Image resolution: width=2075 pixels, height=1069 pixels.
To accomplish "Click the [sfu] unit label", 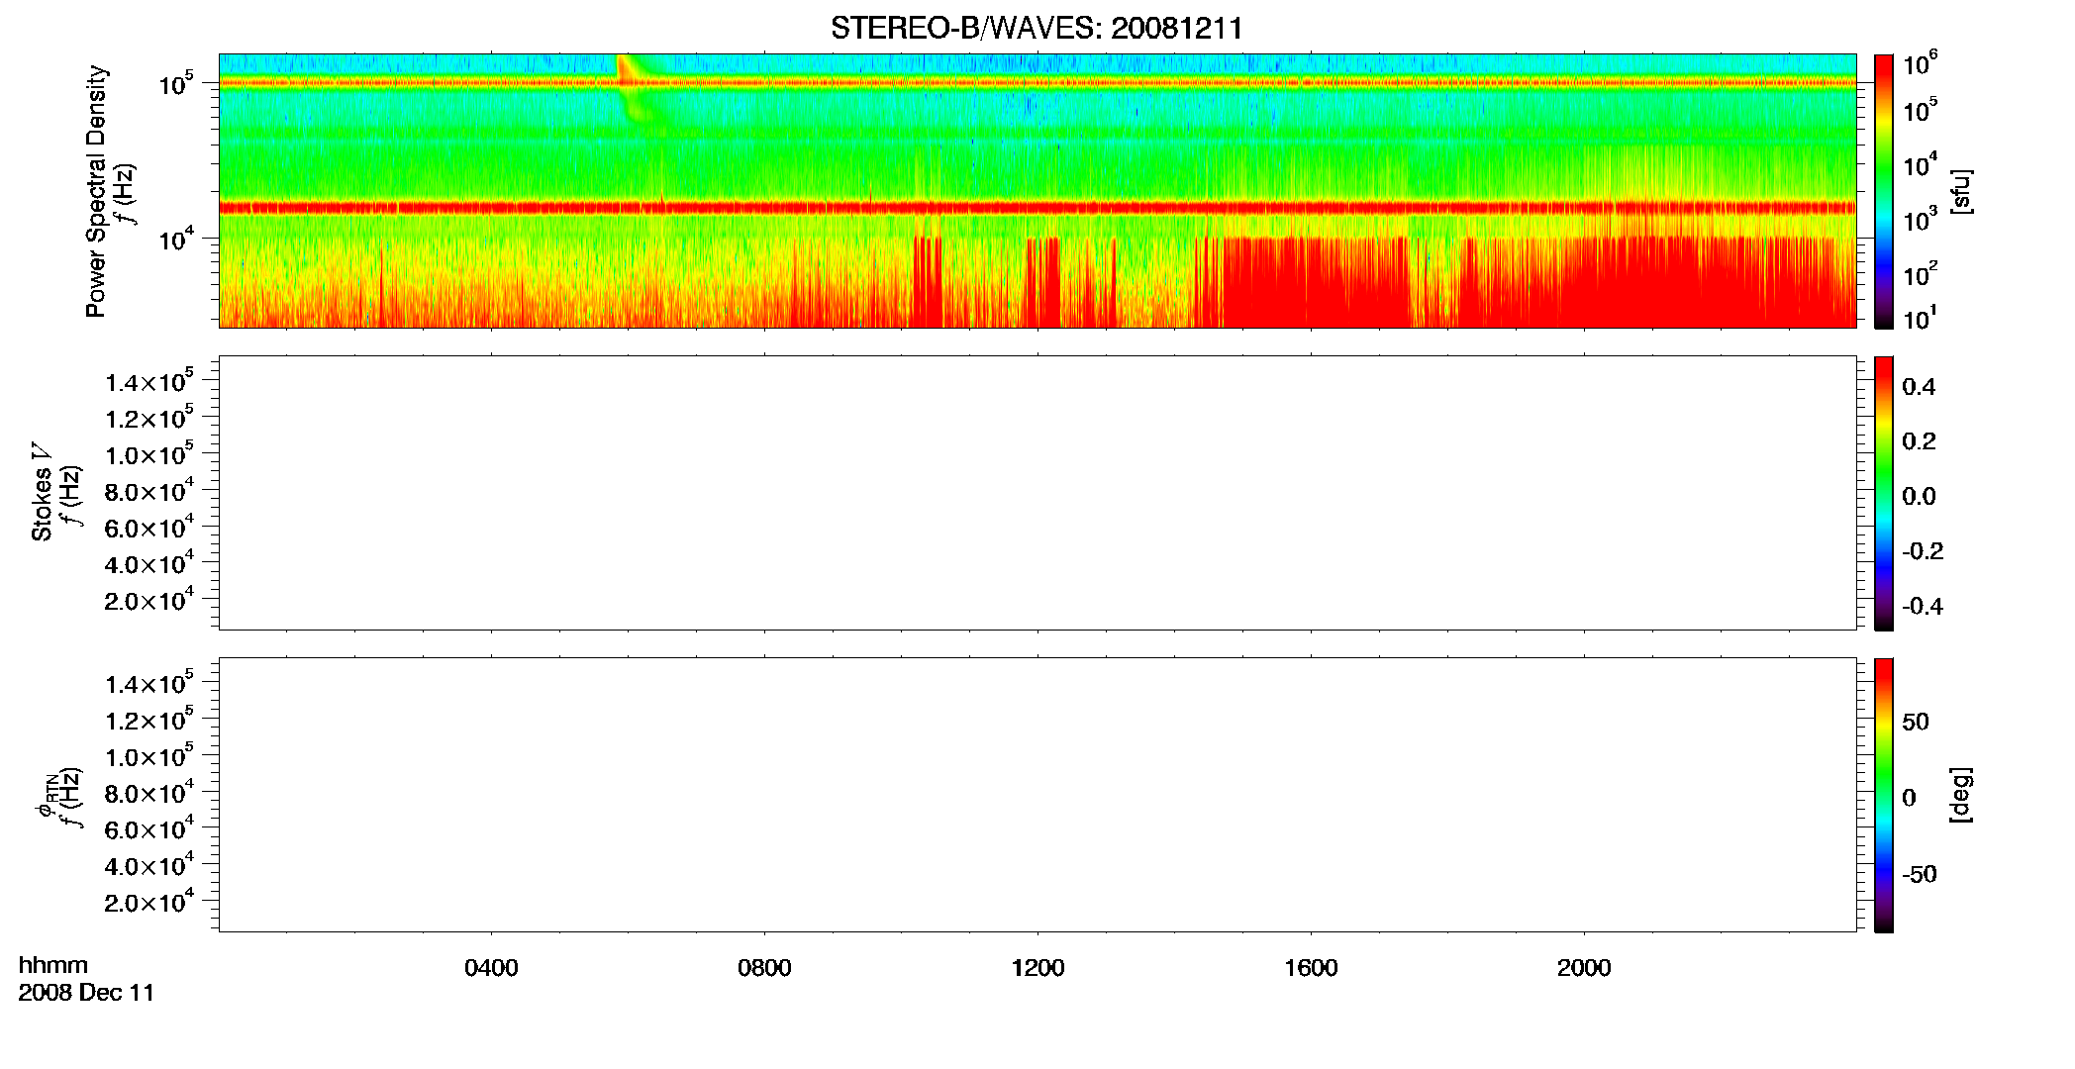I will [x=1961, y=191].
